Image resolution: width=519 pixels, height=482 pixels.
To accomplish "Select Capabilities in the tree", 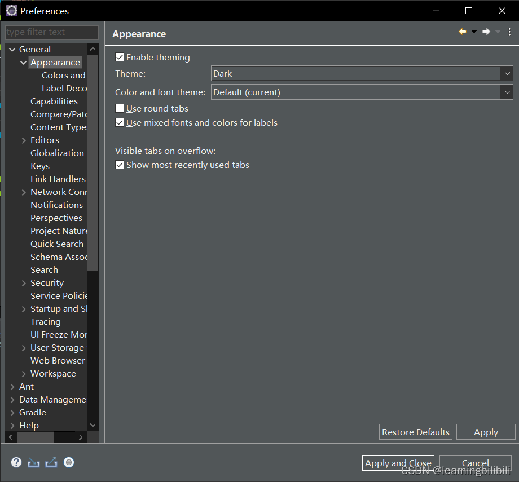I will click(x=54, y=101).
